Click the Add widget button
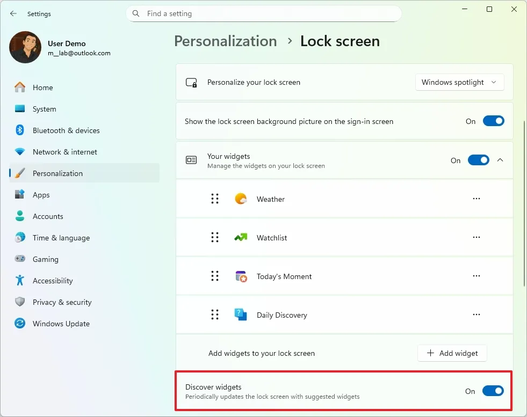527x417 pixels. 452,353
